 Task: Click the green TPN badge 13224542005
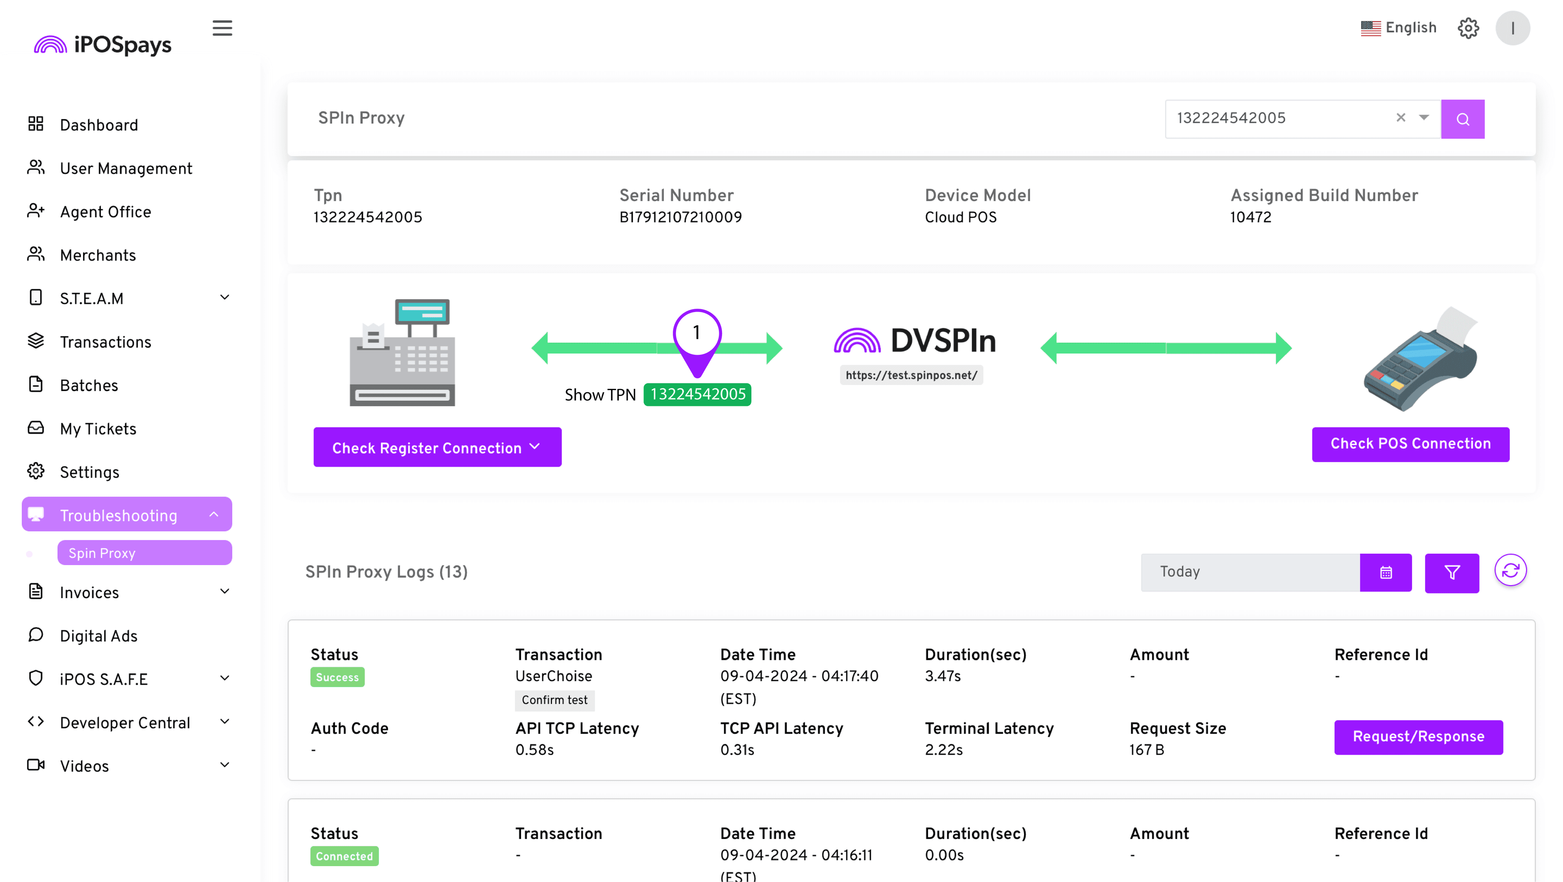697,395
